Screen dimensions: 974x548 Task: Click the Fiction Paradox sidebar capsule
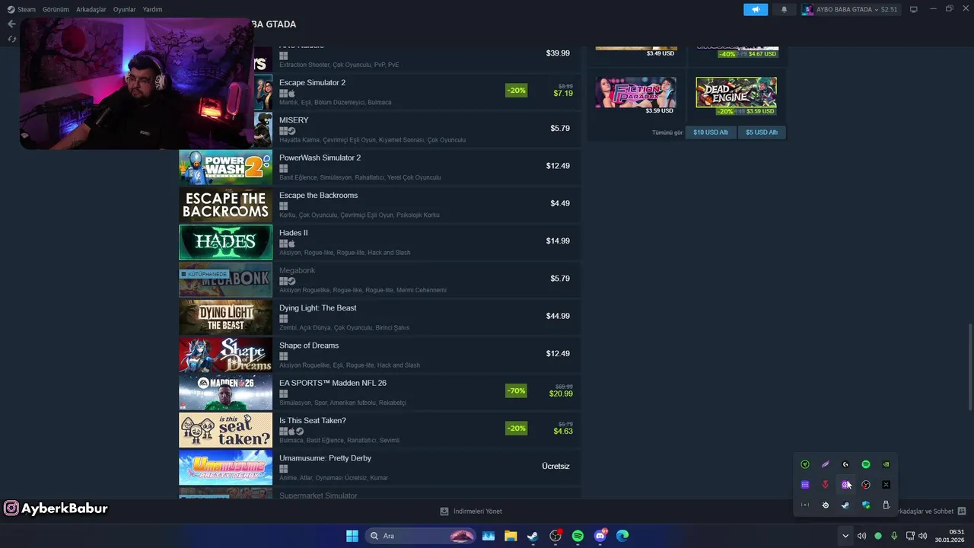point(635,92)
